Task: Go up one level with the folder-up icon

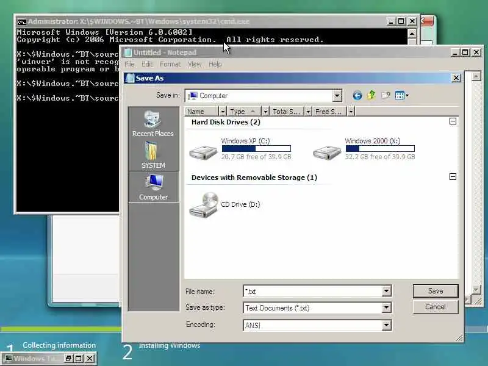Action: pos(371,95)
